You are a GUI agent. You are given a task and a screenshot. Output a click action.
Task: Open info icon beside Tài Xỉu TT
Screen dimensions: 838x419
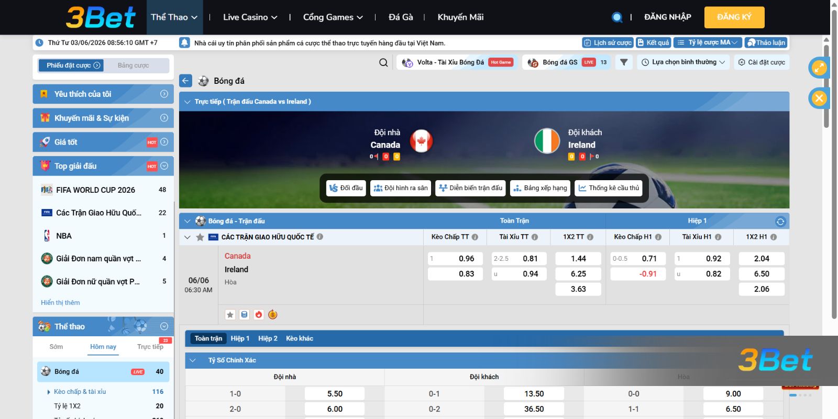pos(535,237)
